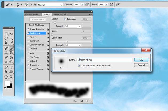This screenshot has height=111, width=168.
Task: Open the Flow slider arrow
Action: pos(106,5)
